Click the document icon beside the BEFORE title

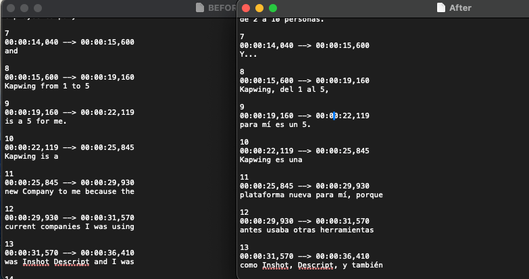click(x=200, y=7)
